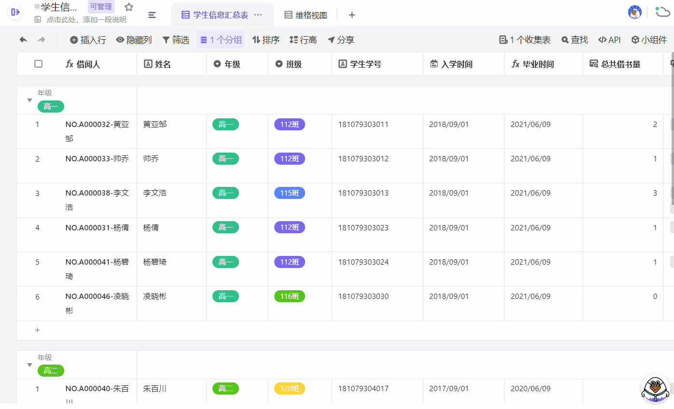Click 112班 tag in 黄亚邹 row
The height and width of the screenshot is (409, 674).
pyautogui.click(x=290, y=125)
